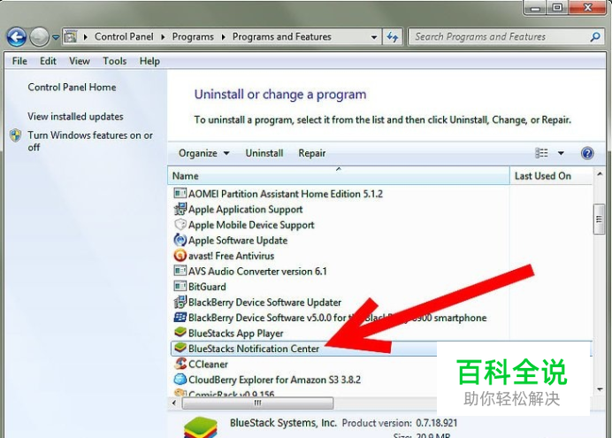Select Apple Application Support
Image resolution: width=612 pixels, height=438 pixels.
tap(246, 210)
